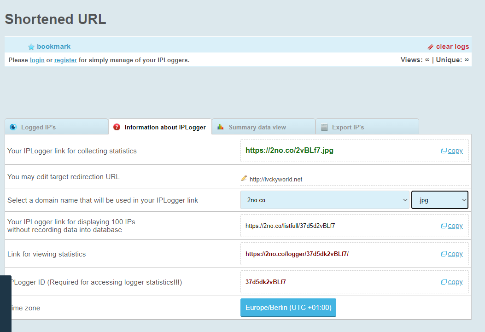Click the star icon beside bookmark
Image resolution: width=485 pixels, height=332 pixels.
point(31,47)
